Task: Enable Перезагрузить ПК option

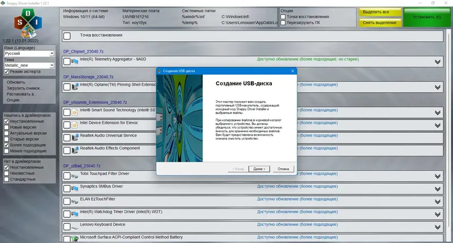Action: pos(283,23)
